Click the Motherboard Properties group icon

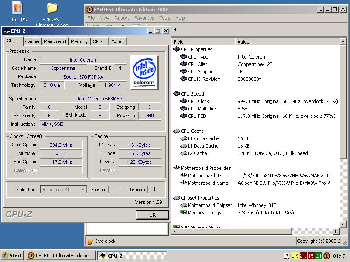(177, 168)
